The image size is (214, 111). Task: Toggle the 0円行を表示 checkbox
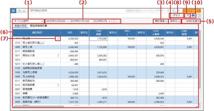pyautogui.click(x=184, y=22)
